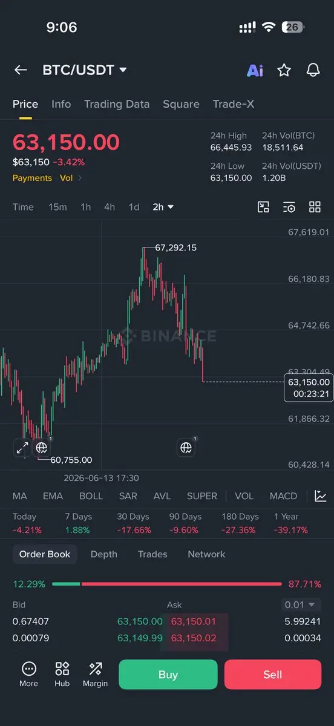Open the Square tab
This screenshot has width=334, height=726.
(181, 104)
